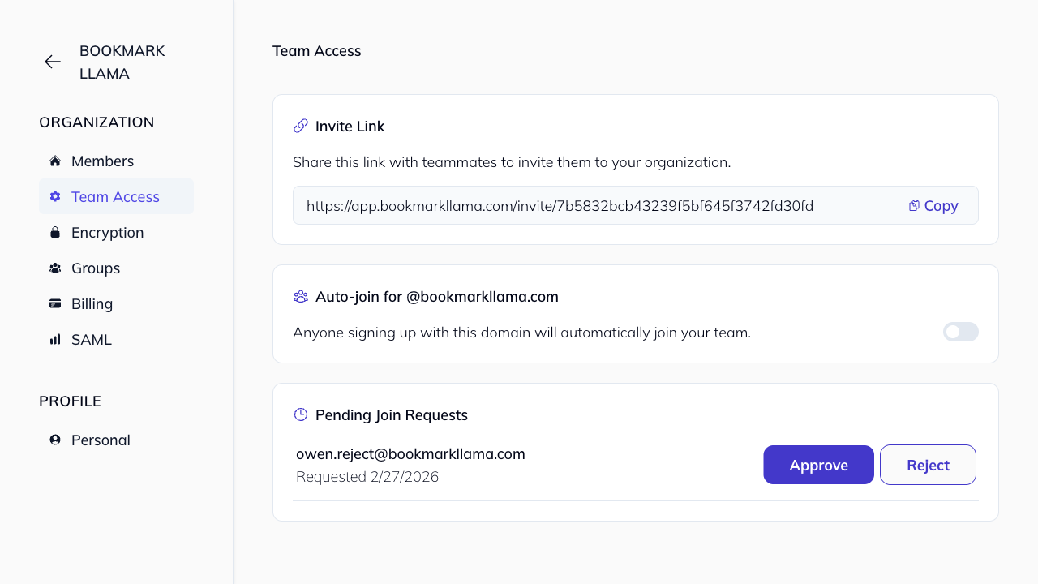Click the Encryption lock icon

[x=55, y=232]
